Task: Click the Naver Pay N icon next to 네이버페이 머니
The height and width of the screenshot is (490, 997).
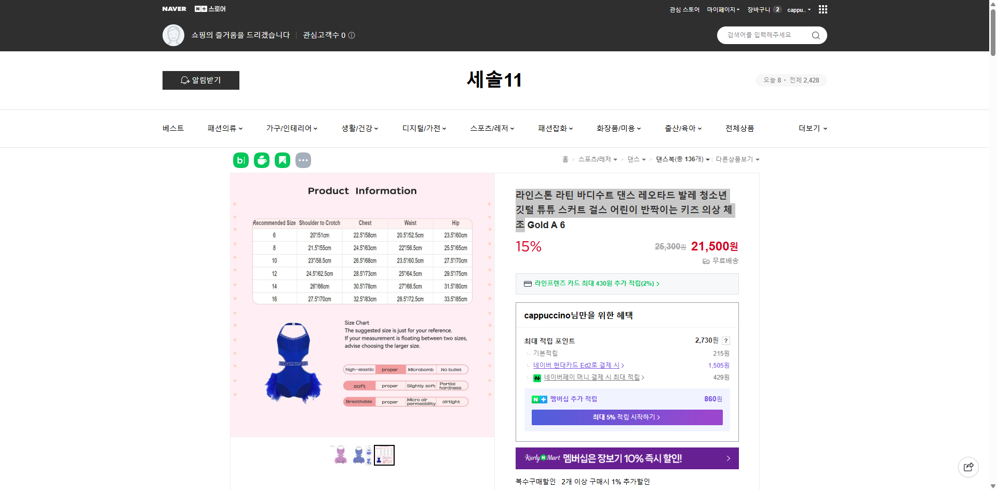Action: [x=537, y=377]
